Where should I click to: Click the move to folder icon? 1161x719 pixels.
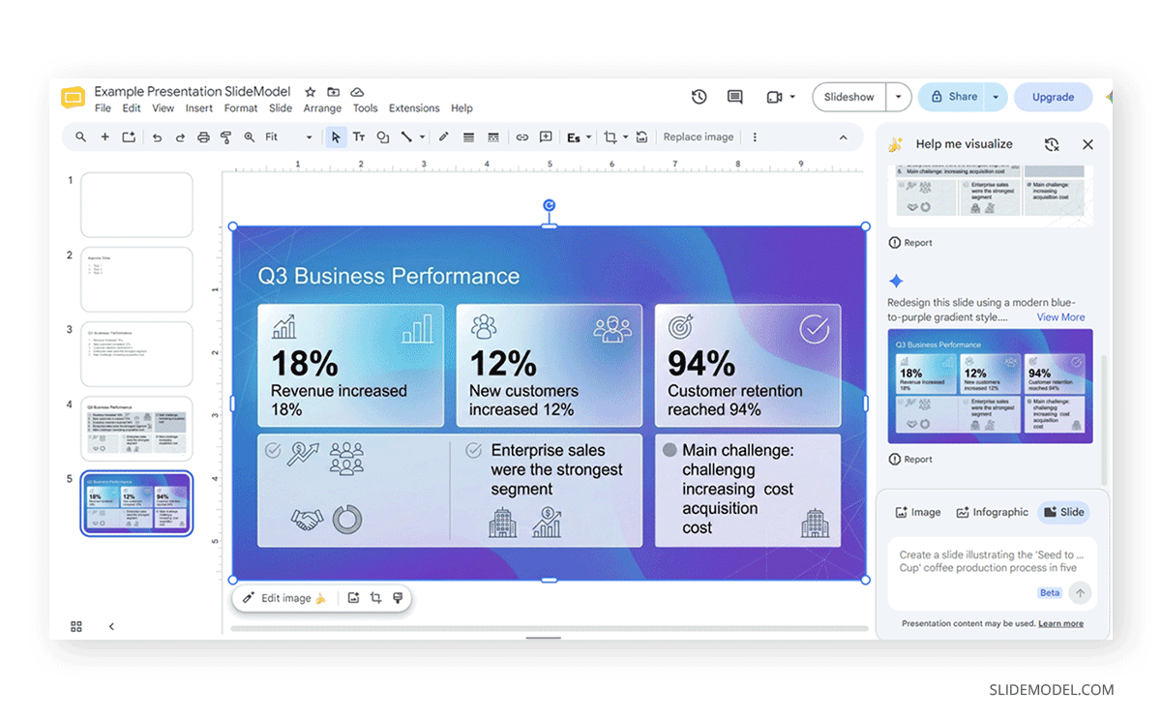coord(333,92)
